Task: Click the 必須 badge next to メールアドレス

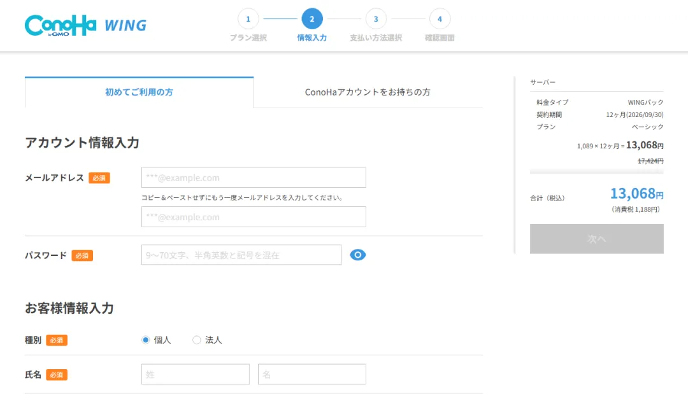Action: coord(99,178)
